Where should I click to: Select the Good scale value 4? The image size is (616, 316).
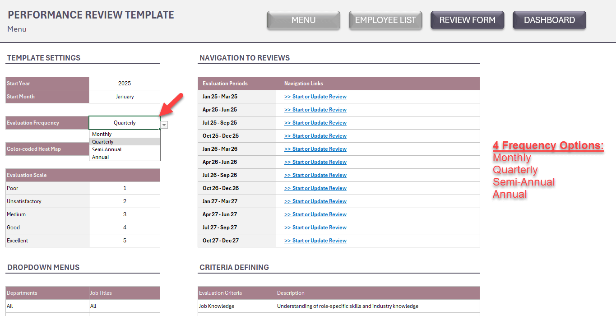click(x=125, y=228)
